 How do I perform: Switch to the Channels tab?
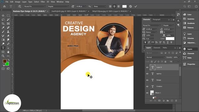[157, 48]
